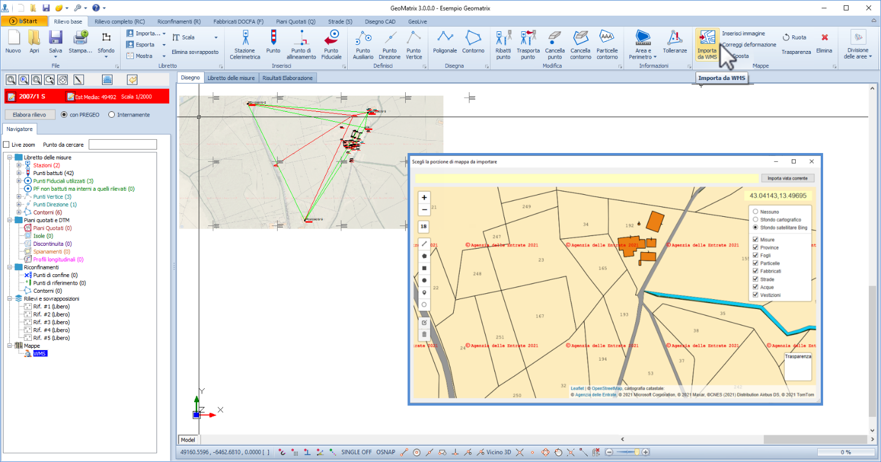Open the Esporta dropdown arrow
The width and height of the screenshot is (881, 462).
point(164,45)
